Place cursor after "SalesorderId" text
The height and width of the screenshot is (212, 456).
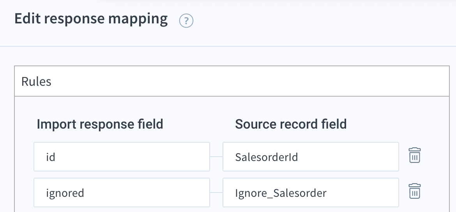[x=299, y=157]
